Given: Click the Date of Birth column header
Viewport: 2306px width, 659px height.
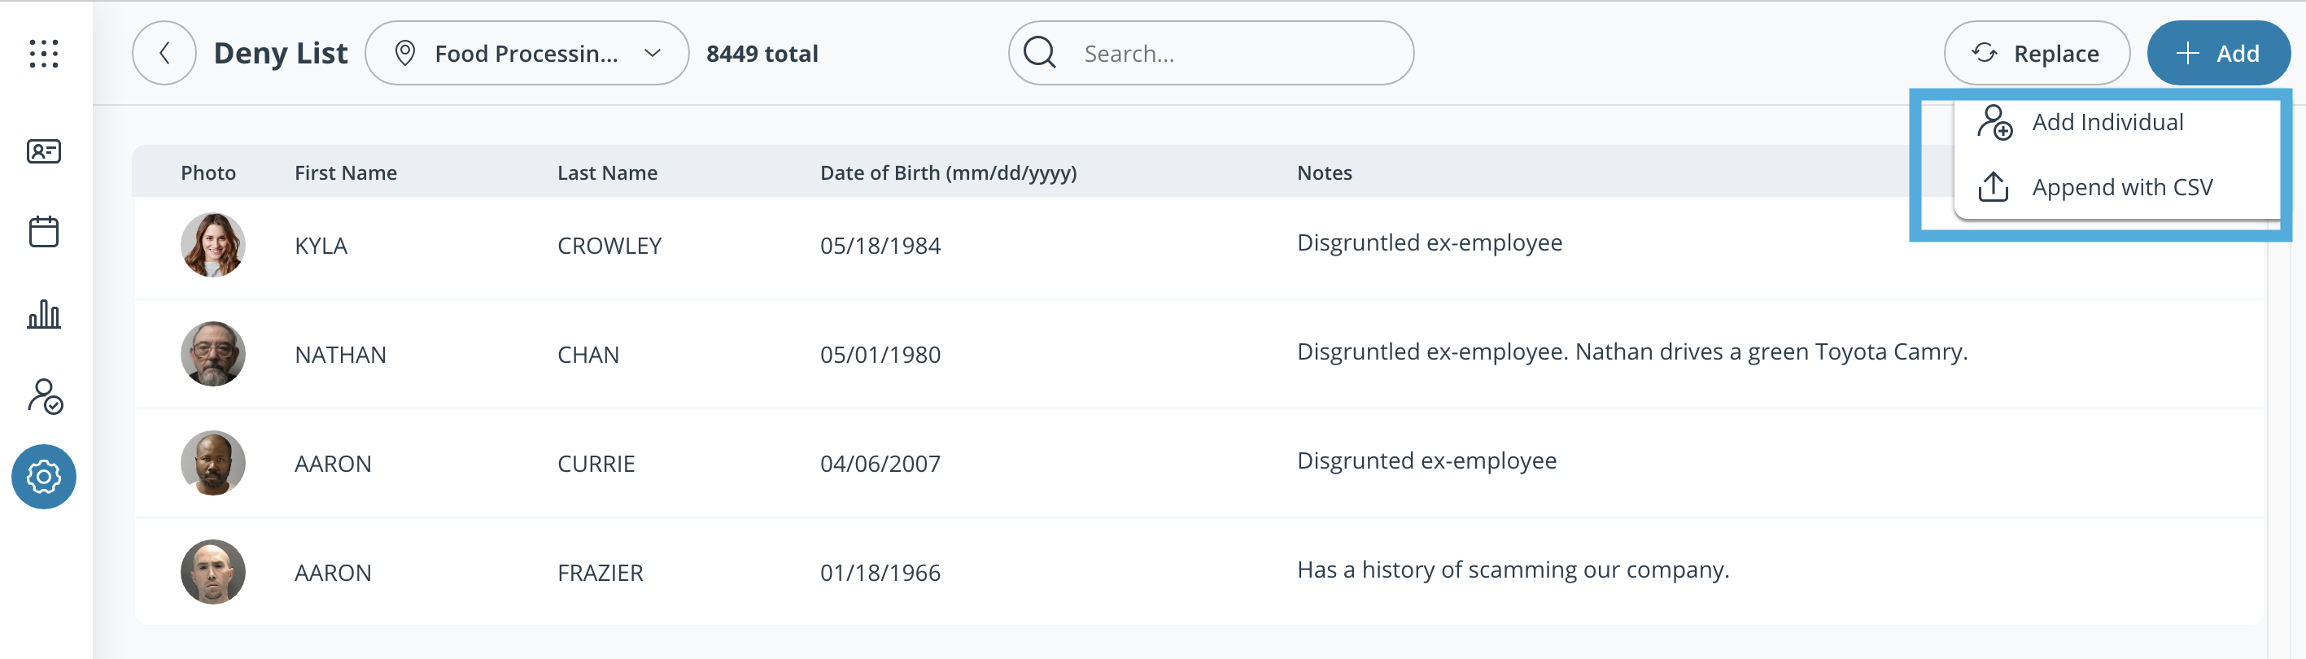Looking at the screenshot, I should pos(947,172).
